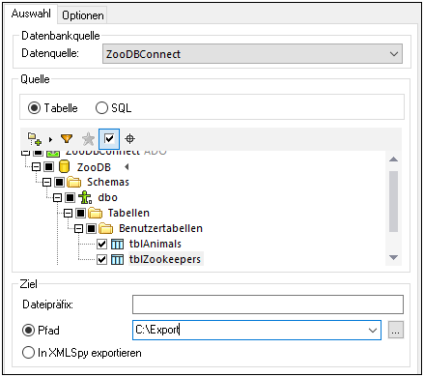Collapse the ZooDB tree node
The height and width of the screenshot is (377, 424).
[37, 166]
